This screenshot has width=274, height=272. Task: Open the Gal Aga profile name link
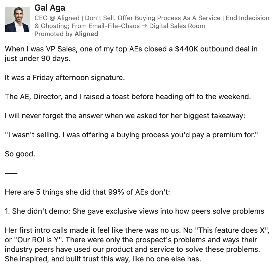pyautogui.click(x=50, y=8)
